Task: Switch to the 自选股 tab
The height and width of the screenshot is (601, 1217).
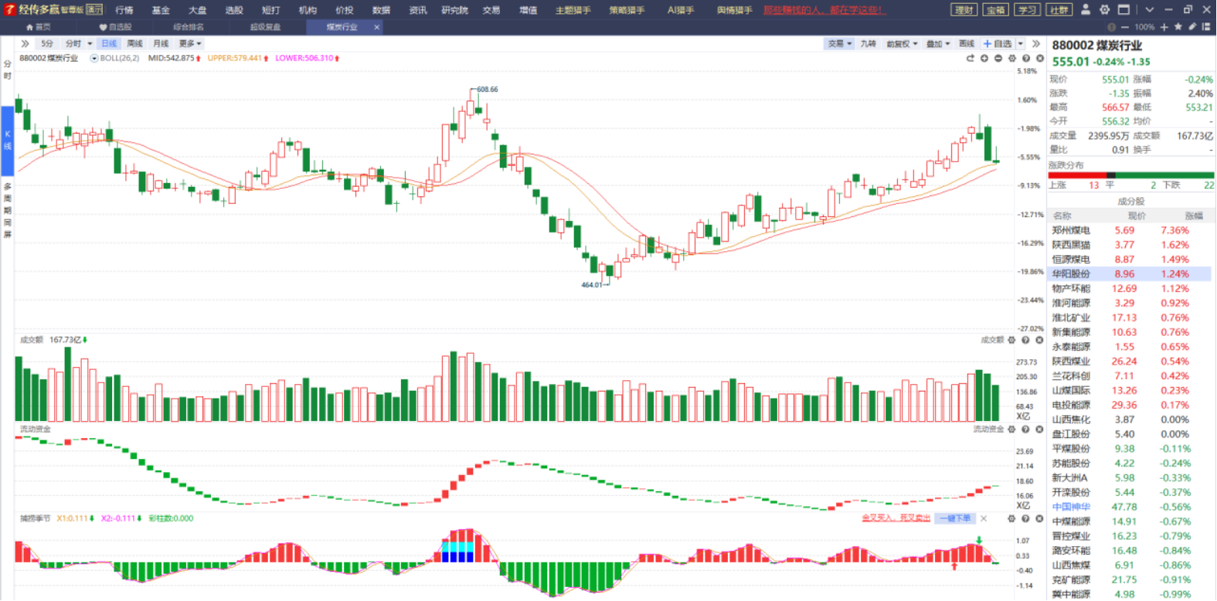Action: (x=116, y=27)
